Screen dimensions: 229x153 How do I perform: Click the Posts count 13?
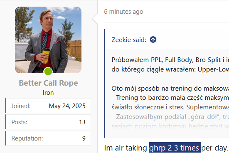82,122
